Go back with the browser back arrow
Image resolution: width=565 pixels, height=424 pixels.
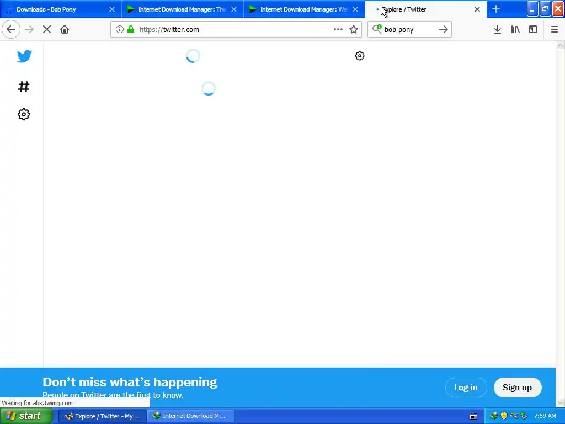11,30
